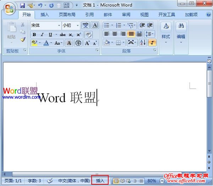Open the font name dropdown showing 宋体
Screen dimensions: 213x186
click(59, 25)
